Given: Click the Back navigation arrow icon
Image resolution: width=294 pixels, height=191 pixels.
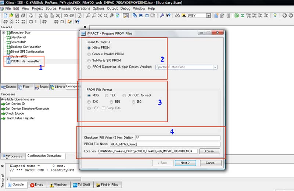Looking at the screenshot, I should tap(284, 15).
